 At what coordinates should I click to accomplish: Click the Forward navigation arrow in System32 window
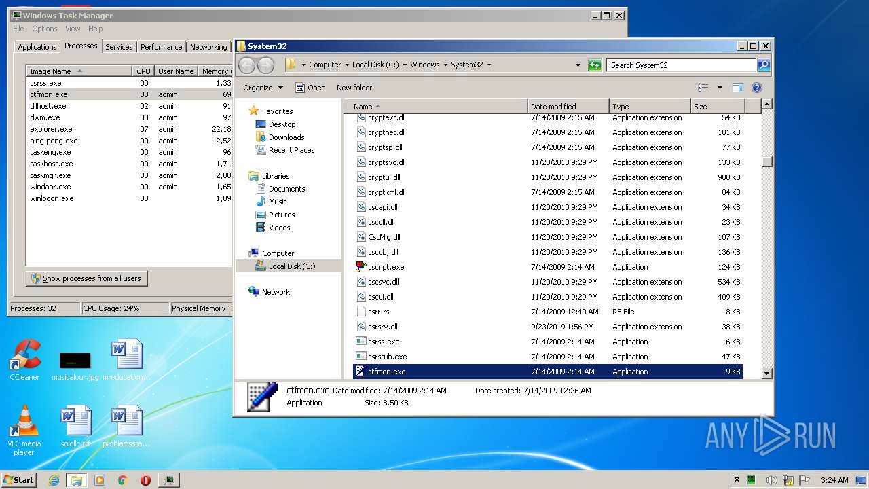coord(265,65)
